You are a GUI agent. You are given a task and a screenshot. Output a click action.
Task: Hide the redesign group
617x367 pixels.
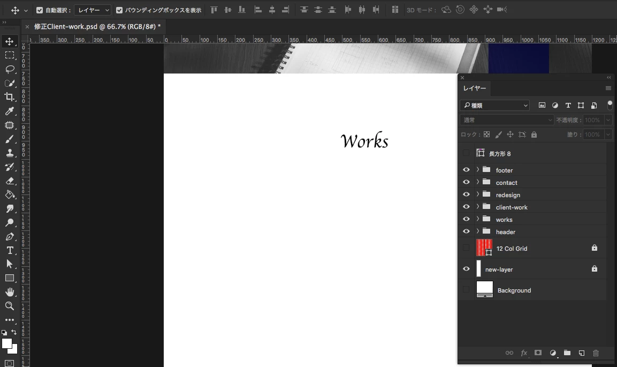point(466,194)
